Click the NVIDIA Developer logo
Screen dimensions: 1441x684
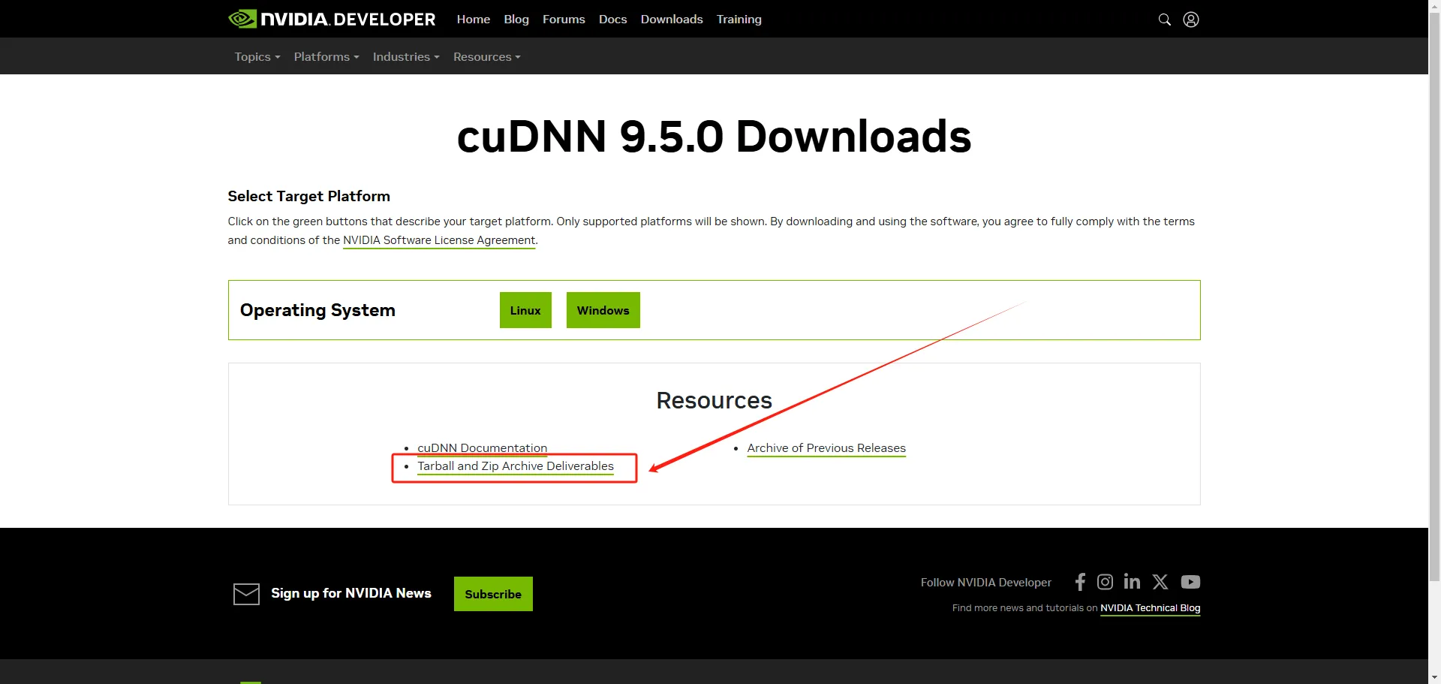click(332, 19)
